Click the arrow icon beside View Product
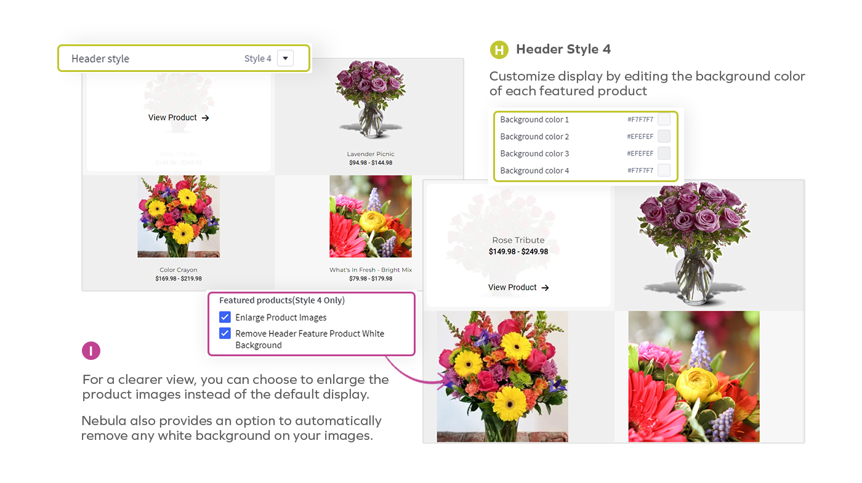The image size is (862, 483). click(x=206, y=118)
